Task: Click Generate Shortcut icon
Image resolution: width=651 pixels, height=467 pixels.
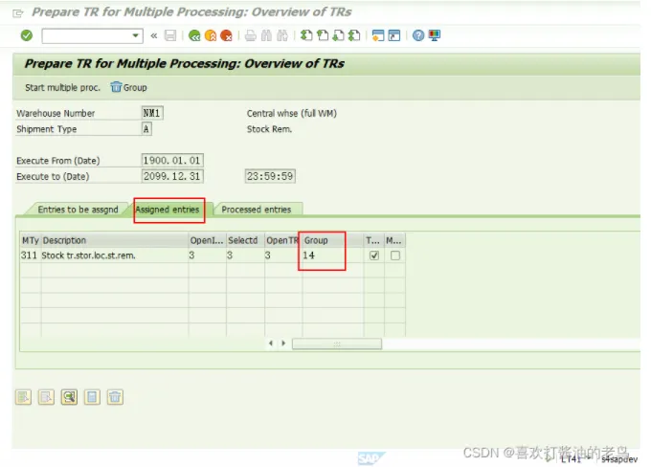Action: tap(394, 35)
